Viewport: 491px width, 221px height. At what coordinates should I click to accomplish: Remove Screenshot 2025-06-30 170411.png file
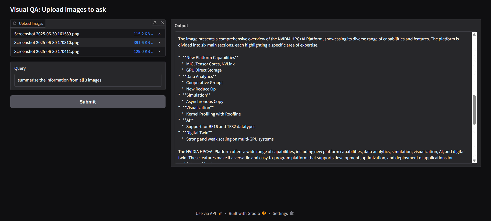[159, 51]
